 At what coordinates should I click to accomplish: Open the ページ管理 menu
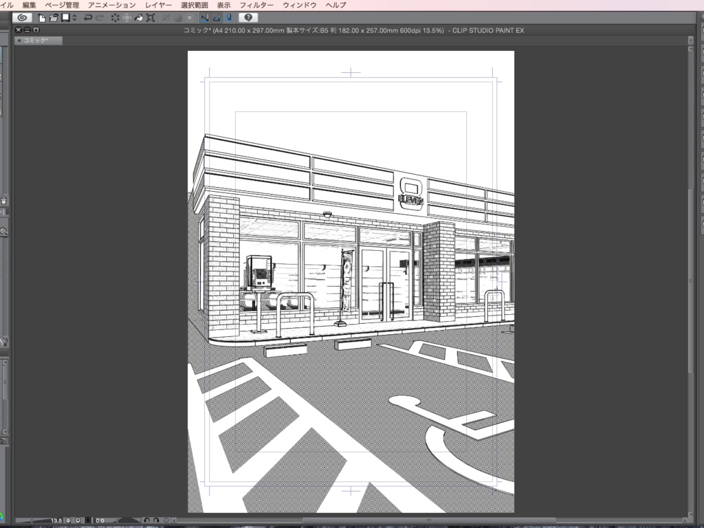point(62,5)
